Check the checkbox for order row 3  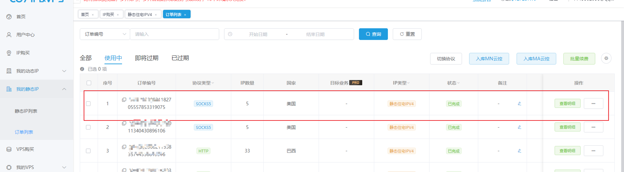click(x=88, y=151)
